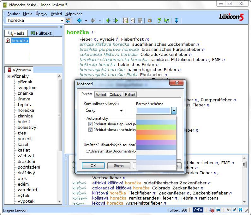Screen dimensions: 251x215
Task: Open the Hesla menu
Action: pyautogui.click(x=27, y=14)
